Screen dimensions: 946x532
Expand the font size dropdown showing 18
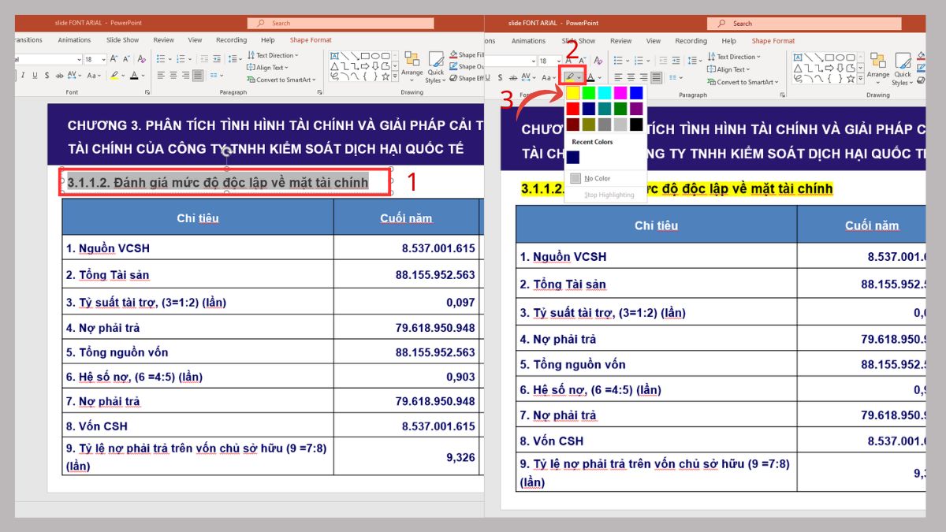(102, 59)
